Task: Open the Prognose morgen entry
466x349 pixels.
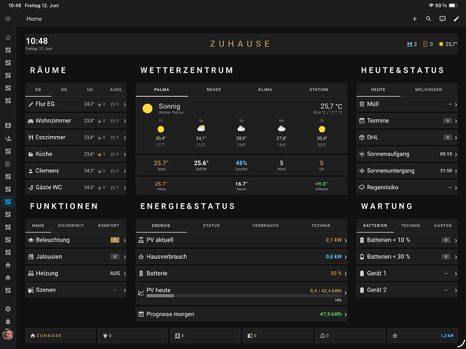Action: click(241, 314)
